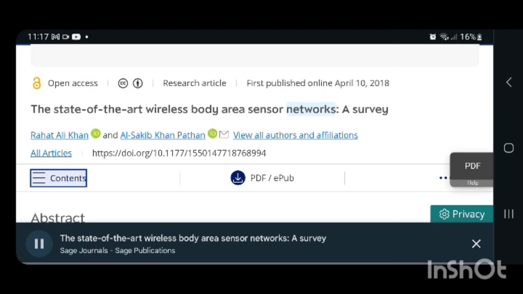
Task: Pause the article audio playback
Action: 39,244
